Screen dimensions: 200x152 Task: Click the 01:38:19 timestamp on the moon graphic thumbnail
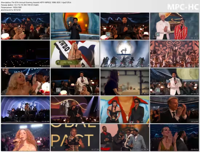195,94
